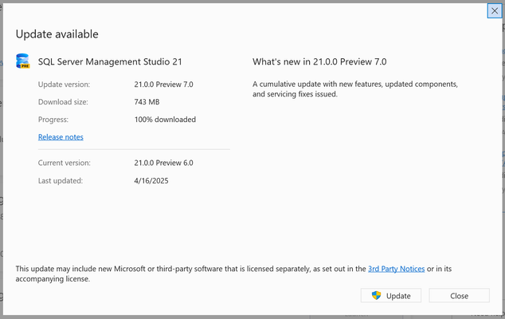Click the cumulative update description paragraph
Viewport: 505px width, 319px height.
(355, 89)
